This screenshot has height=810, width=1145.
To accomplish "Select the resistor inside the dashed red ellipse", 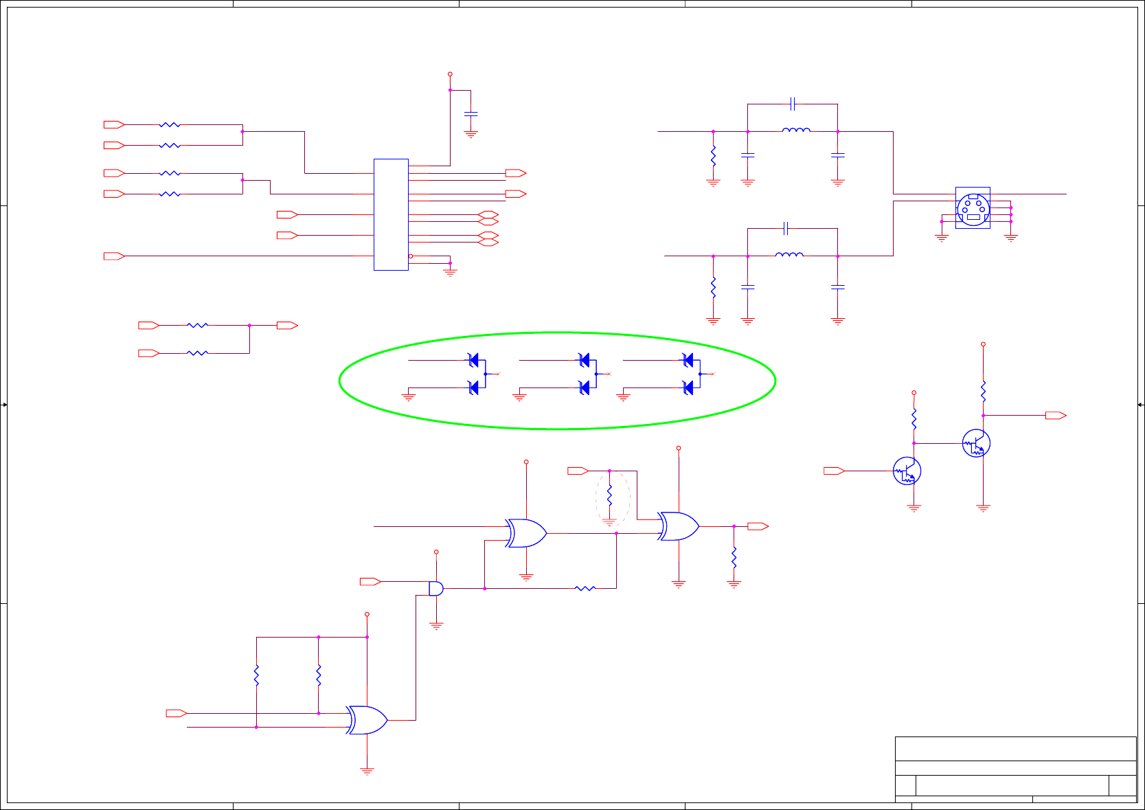I will click(609, 495).
